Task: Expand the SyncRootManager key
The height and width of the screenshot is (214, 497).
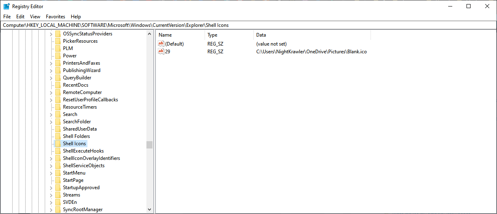Action: click(51, 210)
